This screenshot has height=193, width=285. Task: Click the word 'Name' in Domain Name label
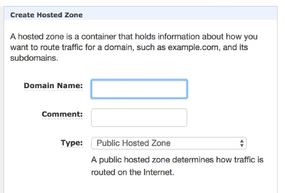tap(70, 86)
